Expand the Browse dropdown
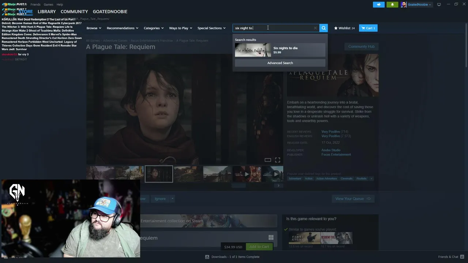 point(94,28)
